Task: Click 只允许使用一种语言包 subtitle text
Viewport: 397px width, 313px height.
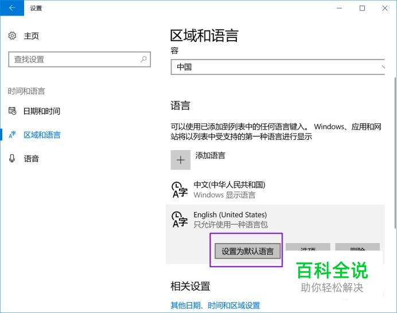Action: coord(231,225)
